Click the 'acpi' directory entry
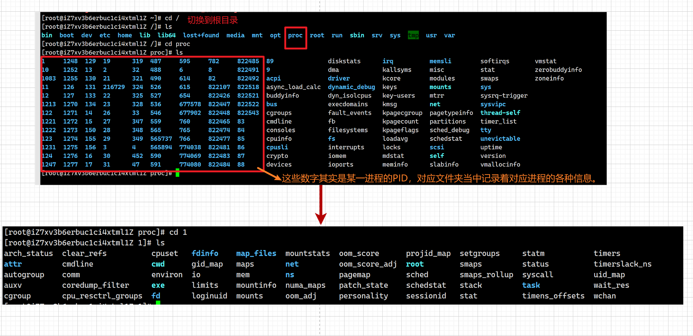This screenshot has width=693, height=336. (x=273, y=79)
